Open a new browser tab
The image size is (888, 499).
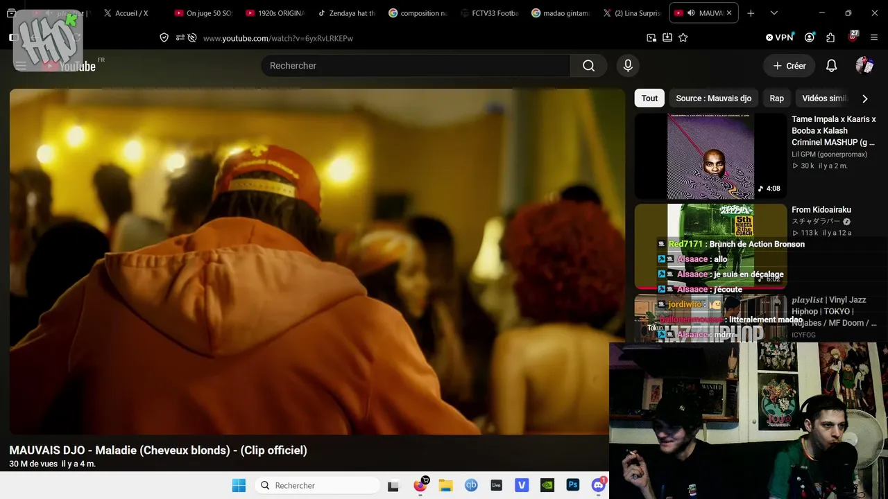(751, 13)
